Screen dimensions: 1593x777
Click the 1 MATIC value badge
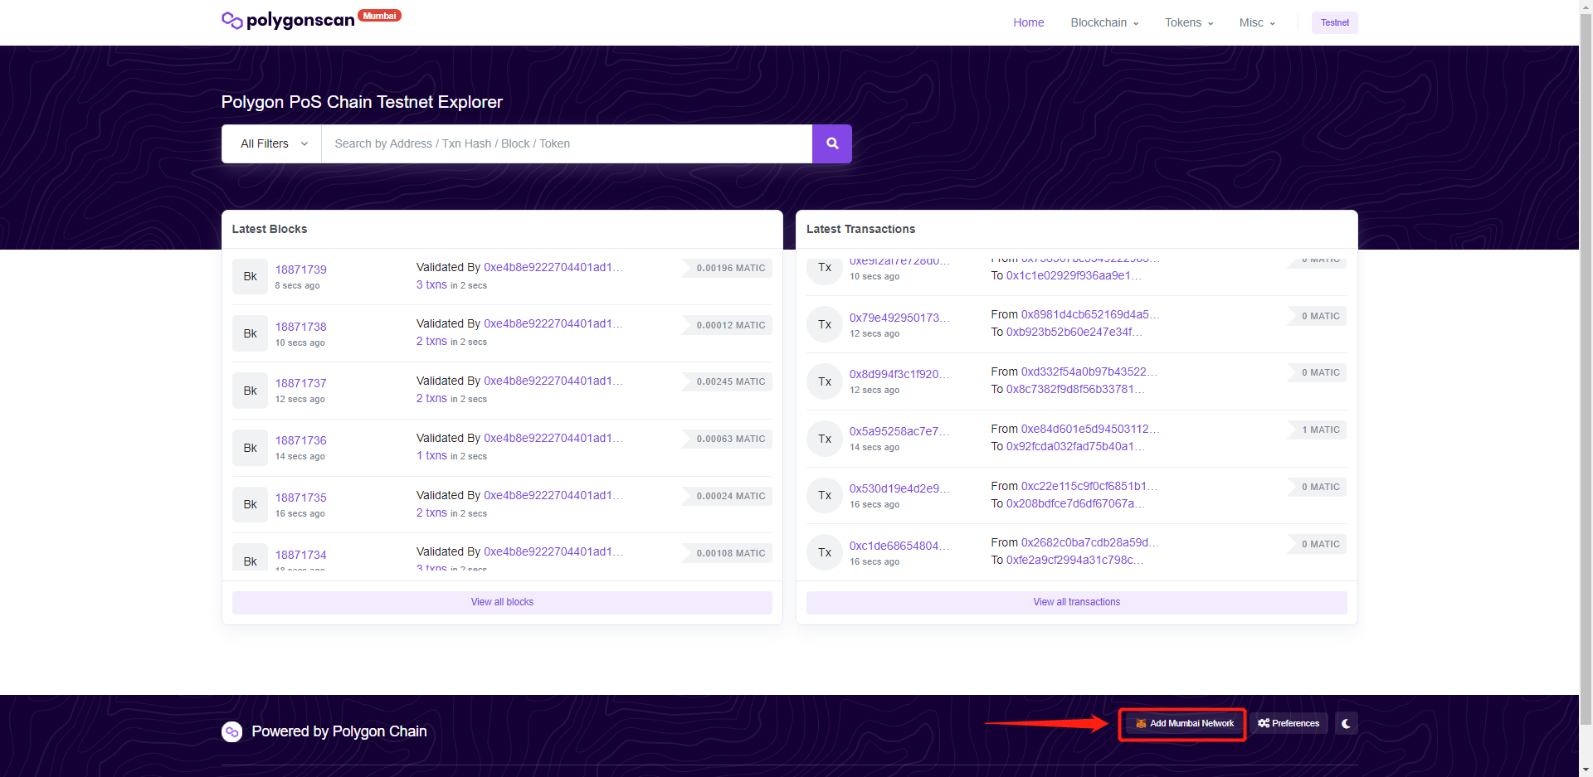pyautogui.click(x=1318, y=430)
